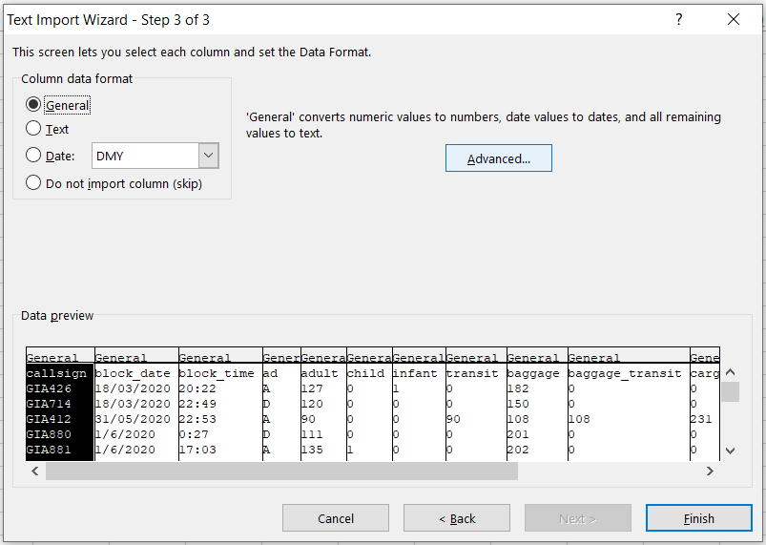This screenshot has width=766, height=545.
Task: Open the Advanced settings dialog
Action: 498,158
